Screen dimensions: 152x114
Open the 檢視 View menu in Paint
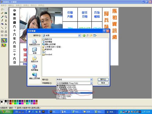coord(19,5)
